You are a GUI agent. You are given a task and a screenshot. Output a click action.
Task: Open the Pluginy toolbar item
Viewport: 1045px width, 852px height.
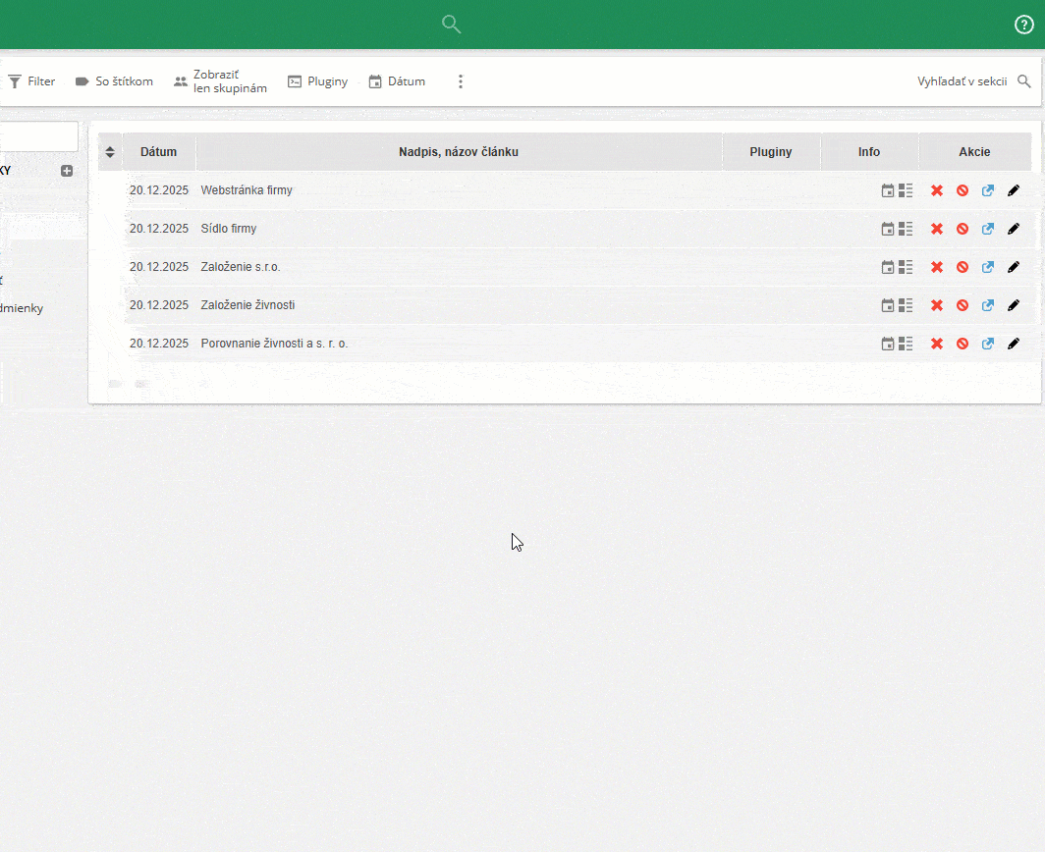tap(317, 81)
